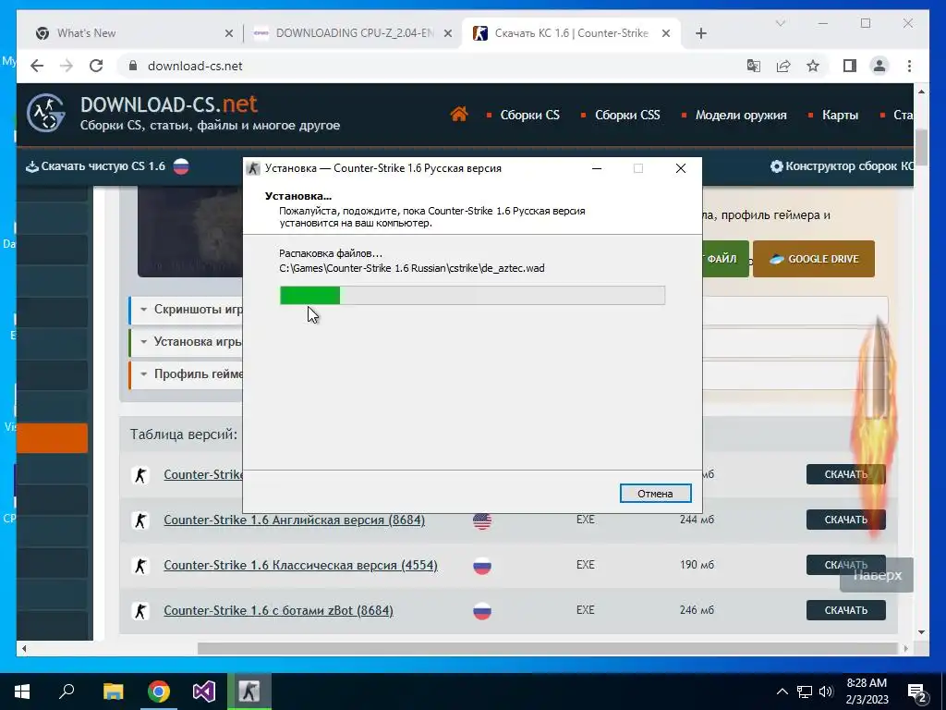Open the Chrome profile avatar
Image resolution: width=946 pixels, height=710 pixels.
879,66
